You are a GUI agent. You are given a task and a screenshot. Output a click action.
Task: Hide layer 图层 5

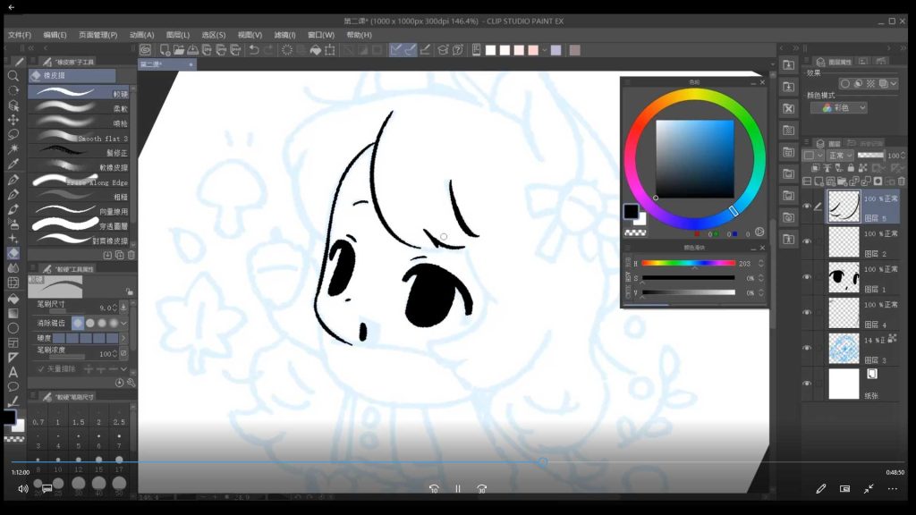[x=807, y=207]
